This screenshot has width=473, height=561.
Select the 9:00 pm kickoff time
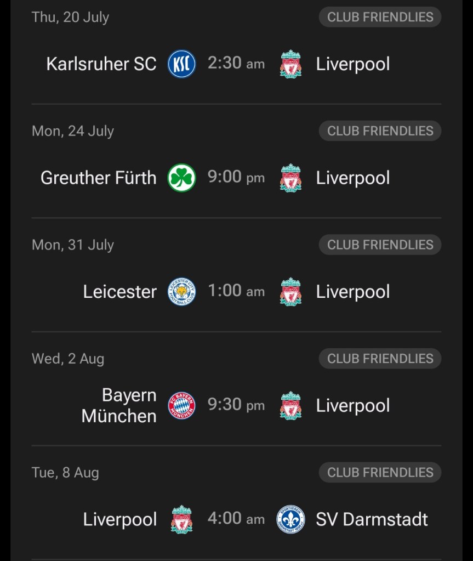pyautogui.click(x=236, y=177)
